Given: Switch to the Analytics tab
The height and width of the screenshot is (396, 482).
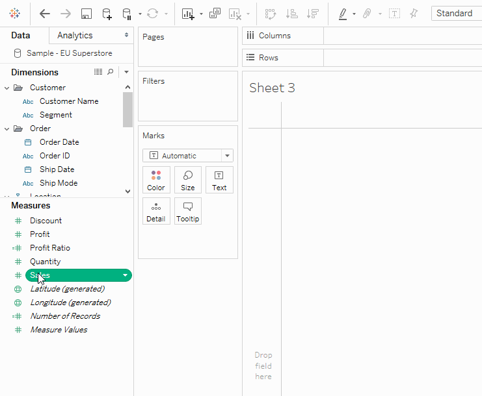Looking at the screenshot, I should tap(75, 36).
